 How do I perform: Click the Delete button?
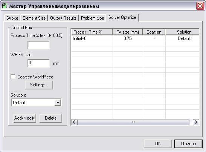coord(51,118)
